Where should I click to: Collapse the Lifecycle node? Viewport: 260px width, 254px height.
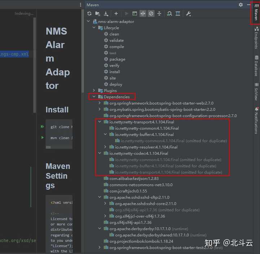94,27
